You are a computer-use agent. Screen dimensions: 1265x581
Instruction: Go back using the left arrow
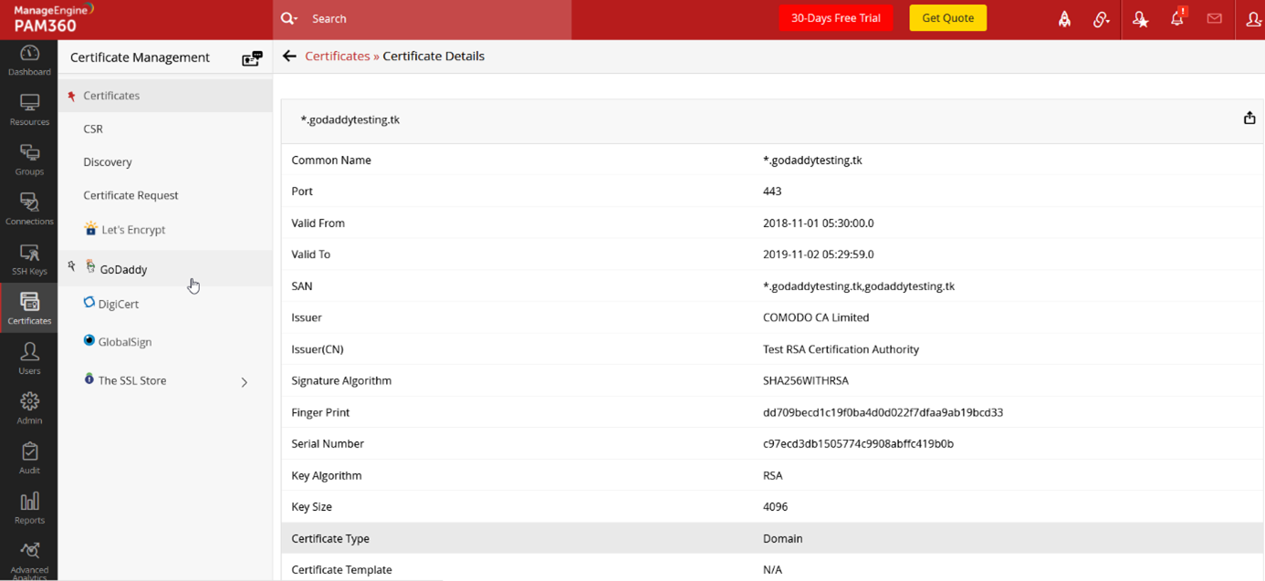point(289,57)
